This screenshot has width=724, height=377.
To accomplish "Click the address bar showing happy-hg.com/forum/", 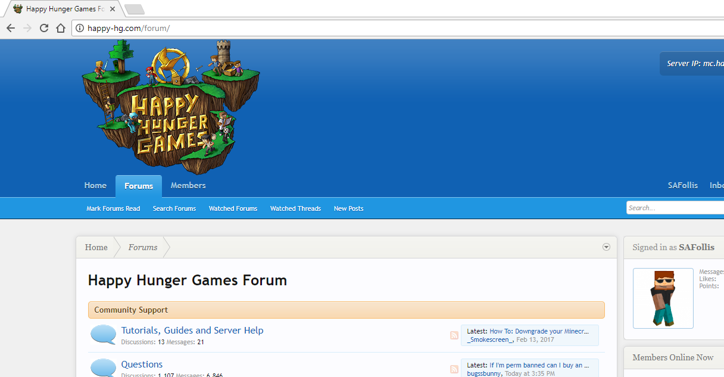I will click(398, 28).
